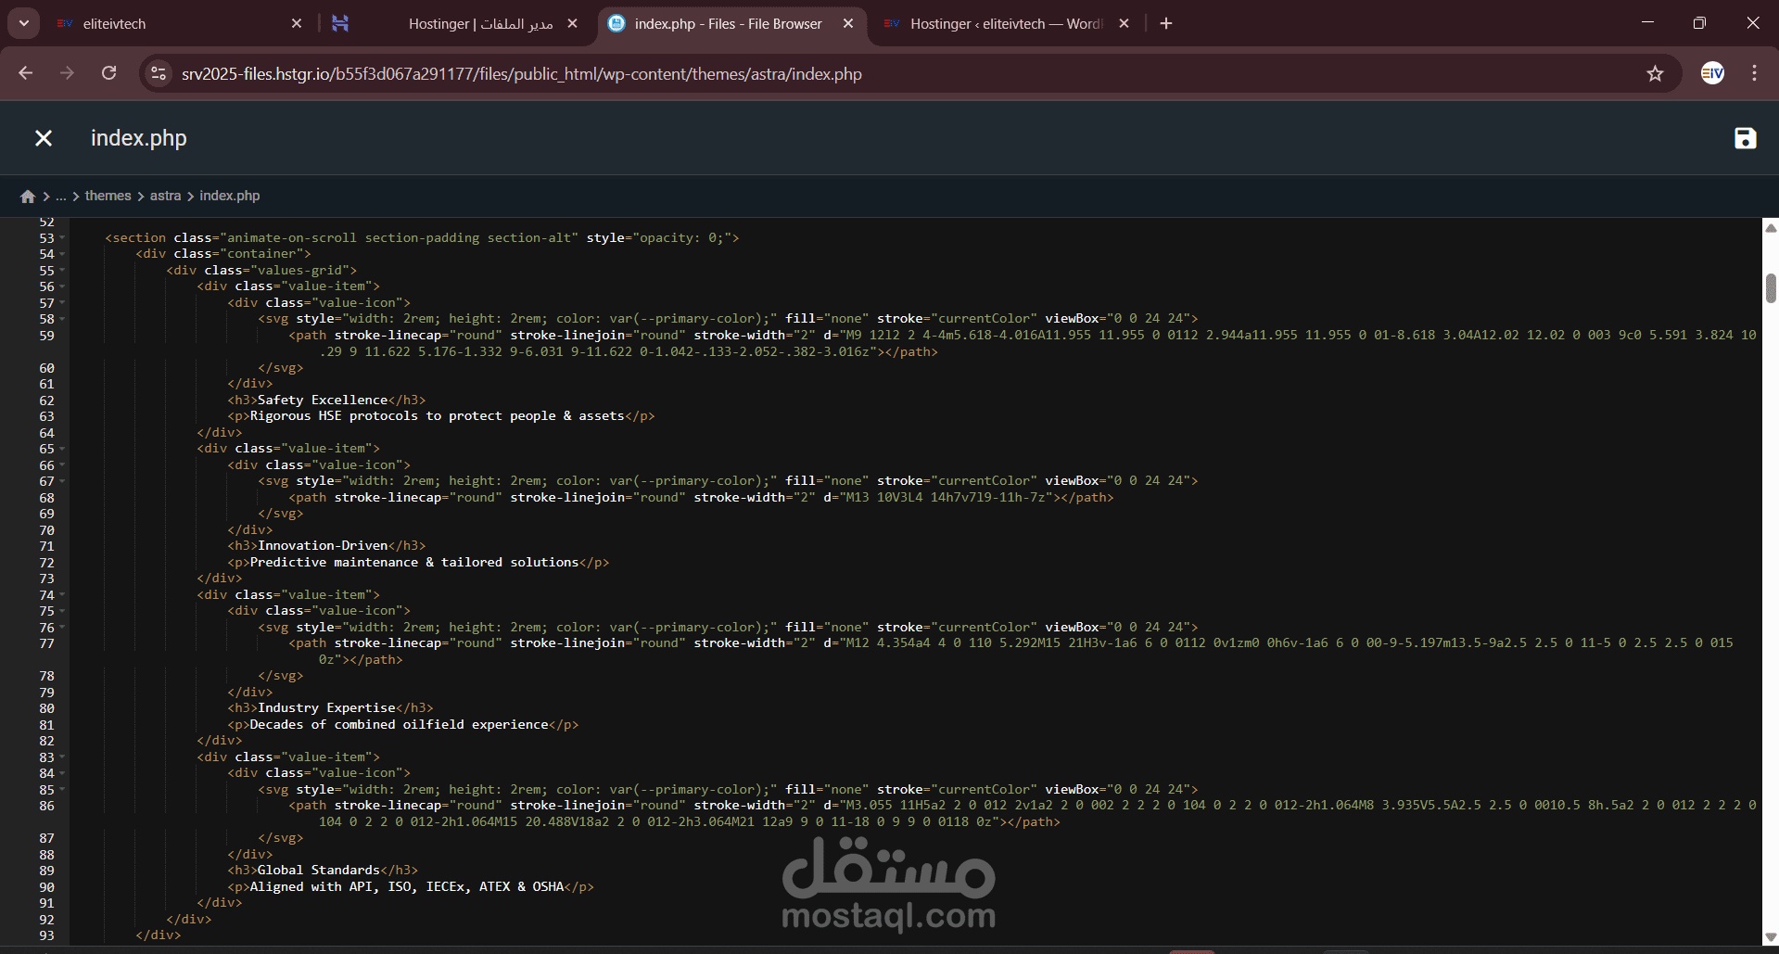Click the editor scrollbar up arrow
Viewport: 1779px width, 954px height.
pyautogui.click(x=1771, y=227)
